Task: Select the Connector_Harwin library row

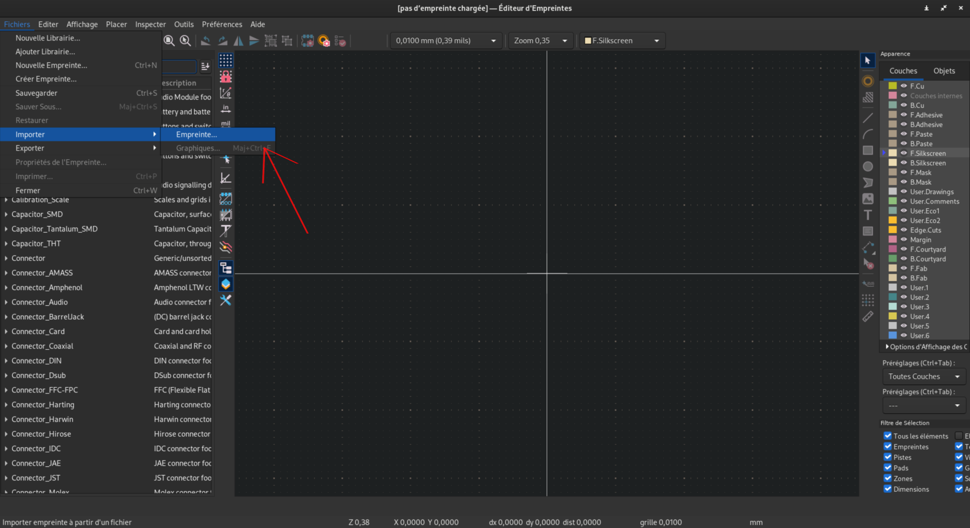Action: point(107,420)
